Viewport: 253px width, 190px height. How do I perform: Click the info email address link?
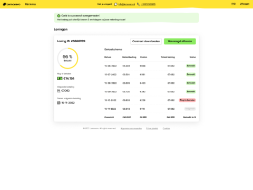coord(126,4)
